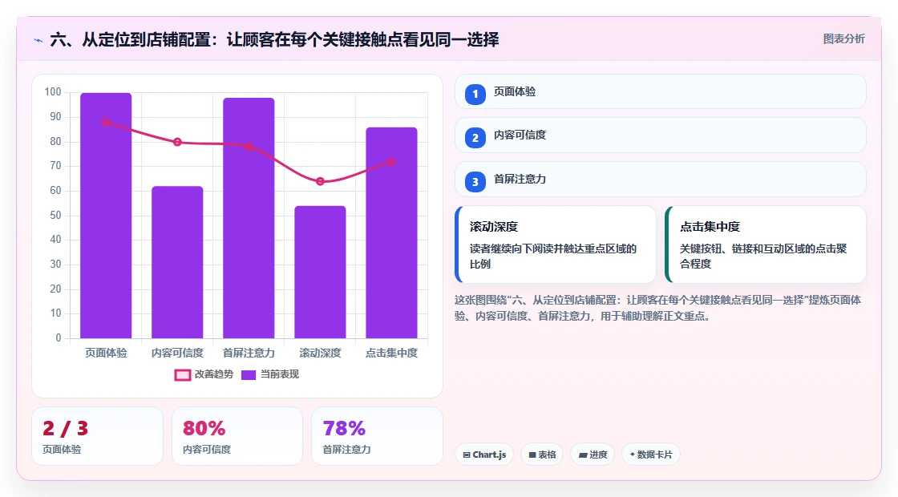Image resolution: width=898 pixels, height=497 pixels.
Task: Click the 数据卡片 tag diamond icon
Action: pyautogui.click(x=633, y=454)
